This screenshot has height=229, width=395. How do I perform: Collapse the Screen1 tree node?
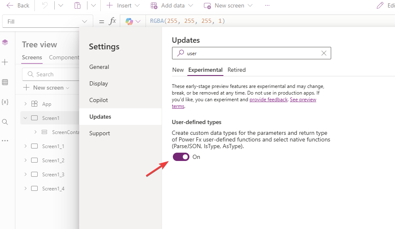25,118
